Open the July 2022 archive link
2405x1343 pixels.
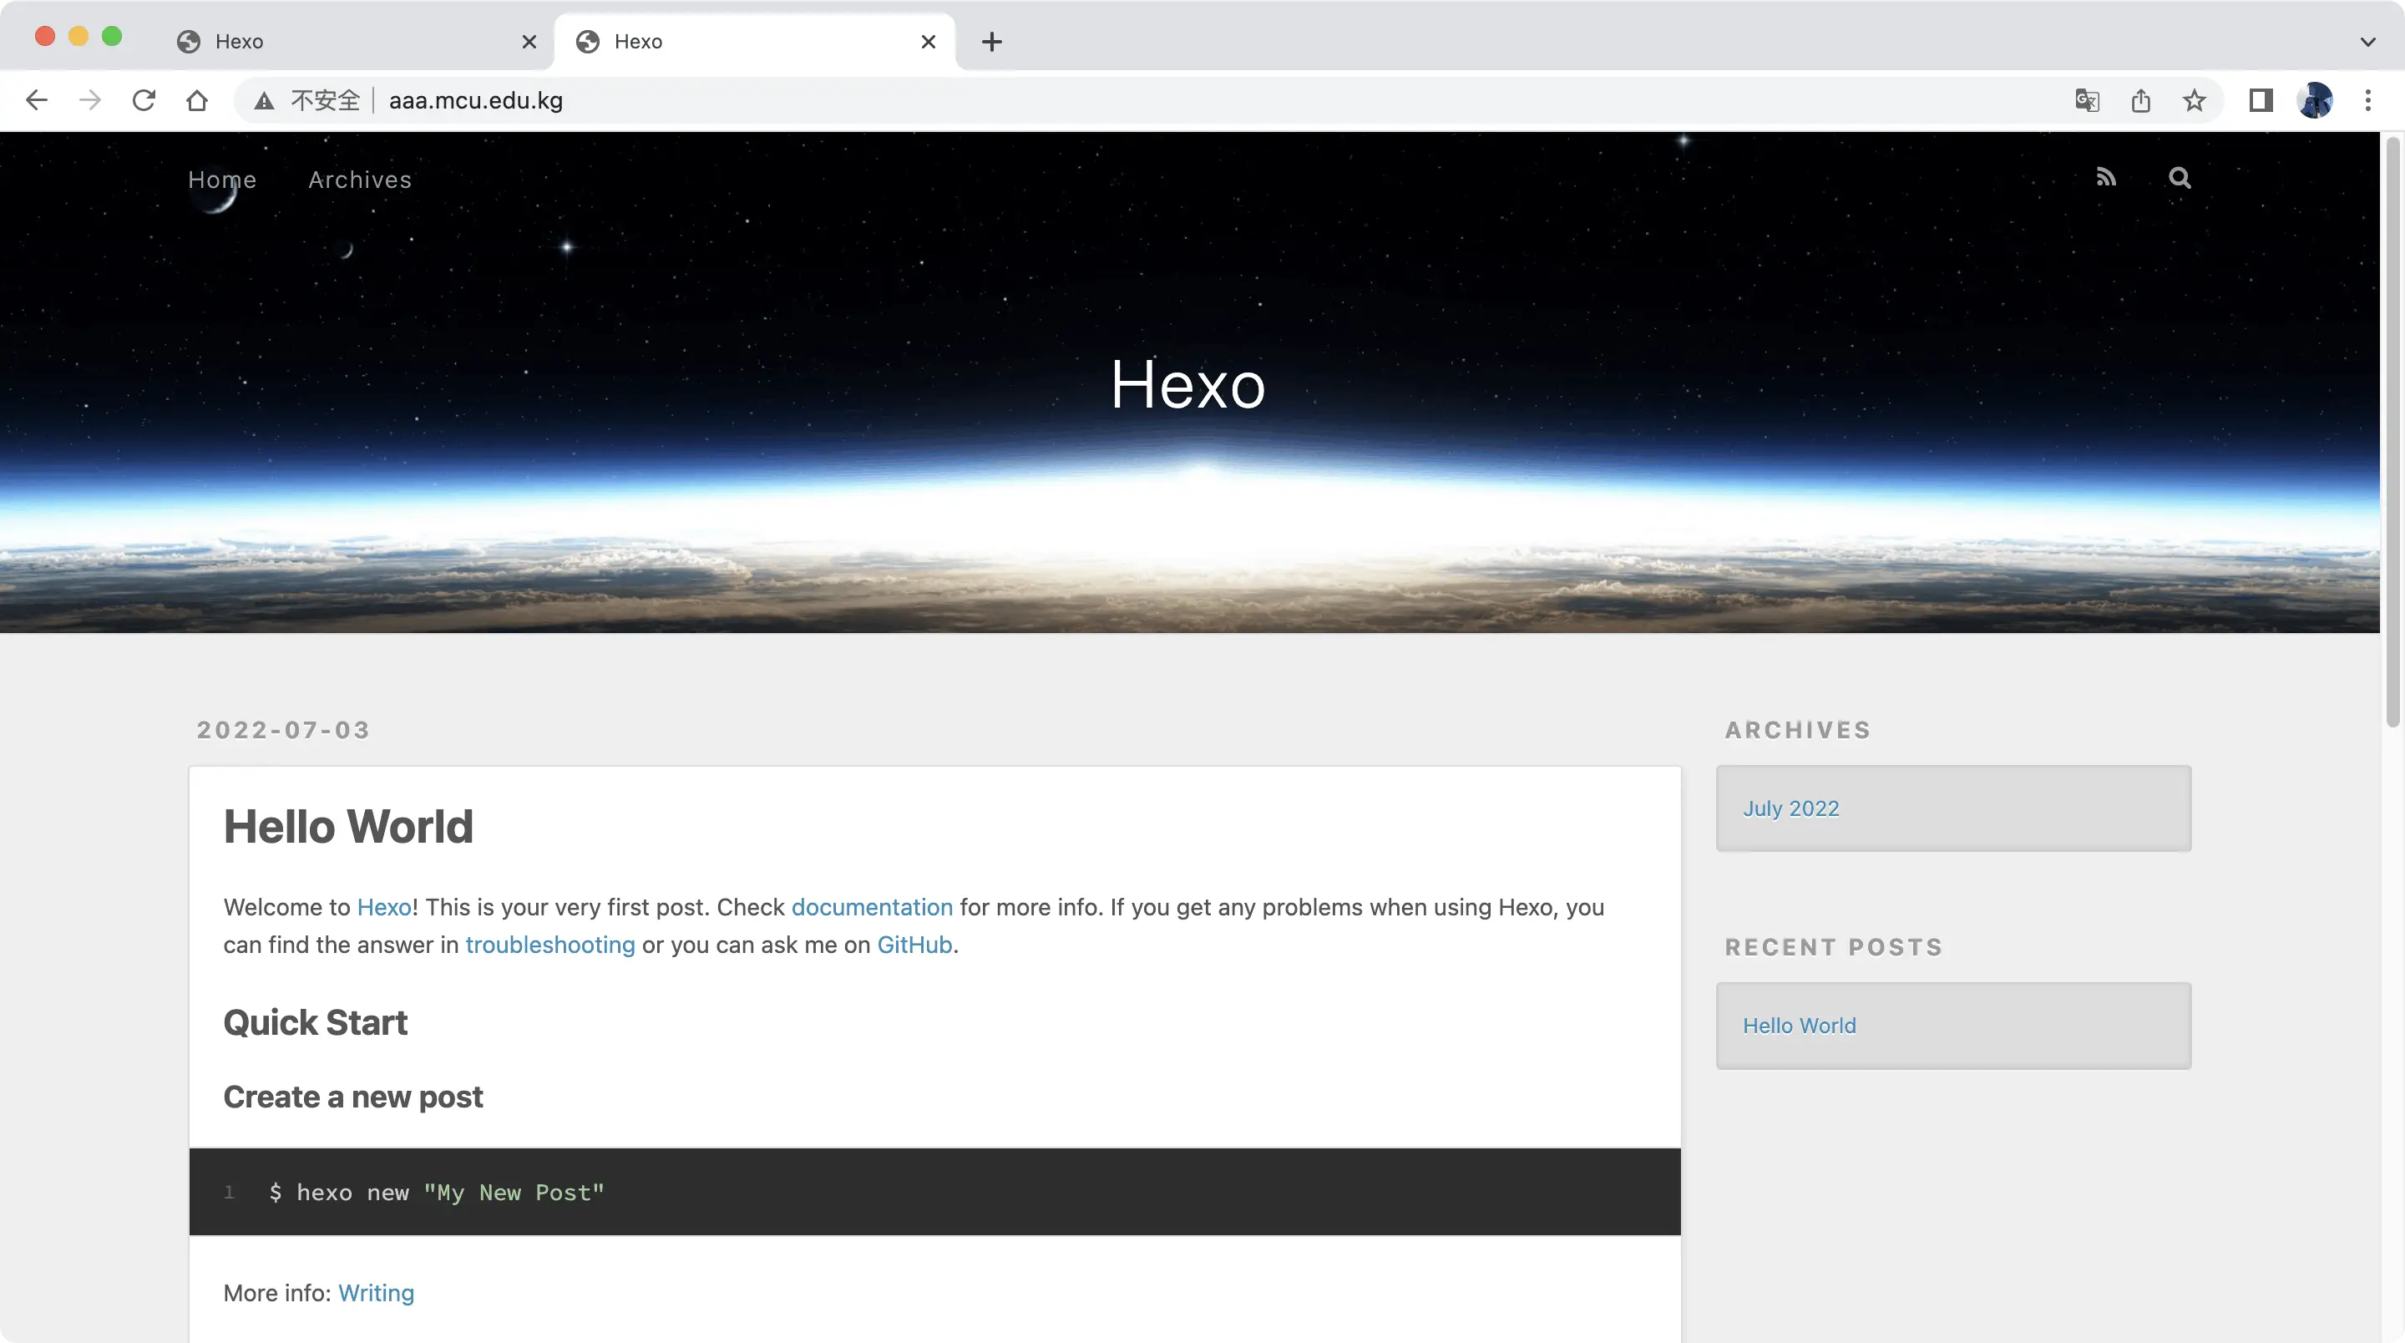[1790, 808]
